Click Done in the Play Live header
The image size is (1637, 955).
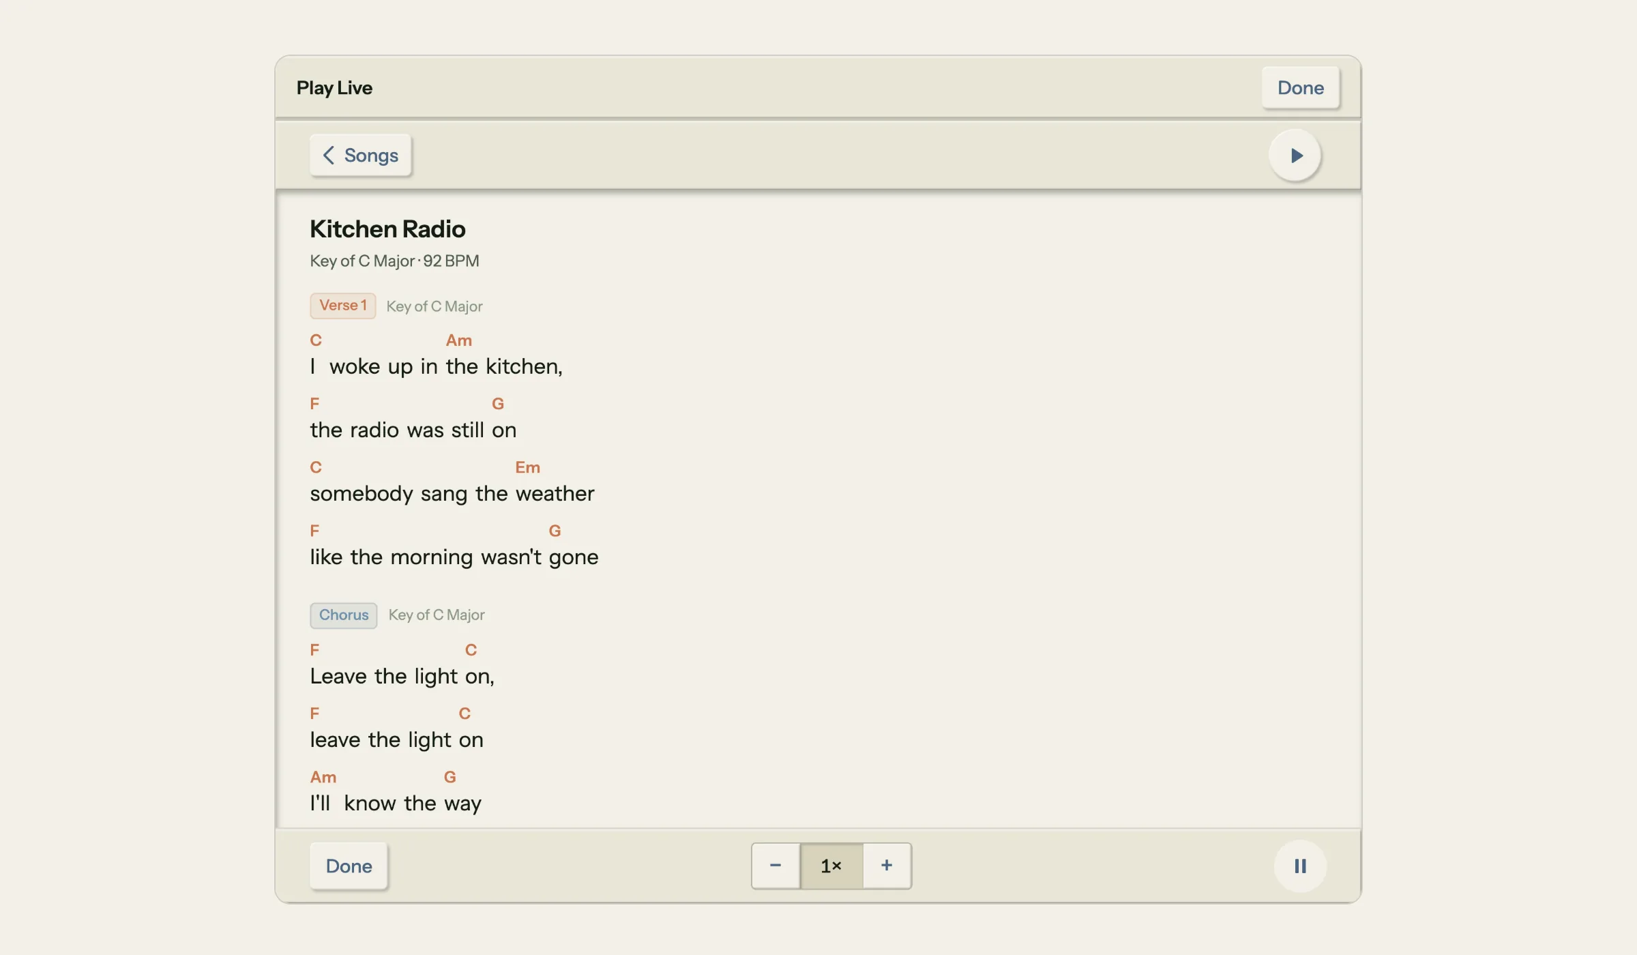1300,88
